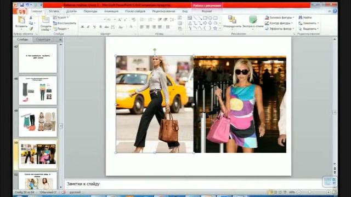351x197 pixels.
Task: Click Decrease Font Size icon
Action: 126,20
